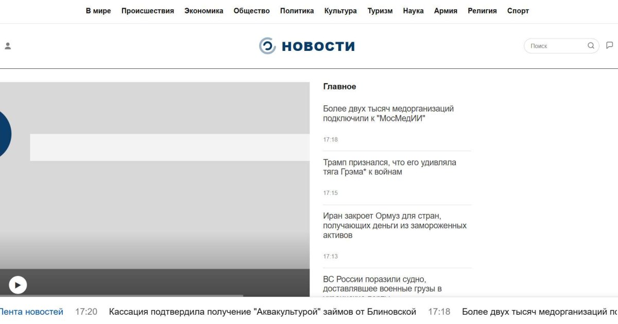Click the video progress bar
This screenshot has height=324, width=618.
[x=154, y=296]
